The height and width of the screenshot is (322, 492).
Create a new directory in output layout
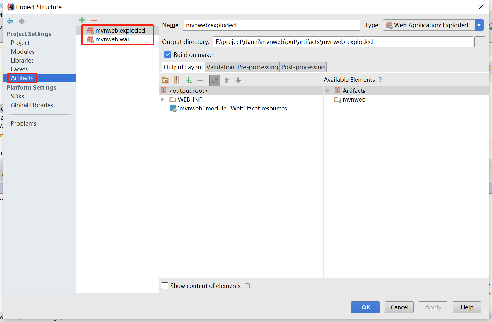click(x=165, y=80)
